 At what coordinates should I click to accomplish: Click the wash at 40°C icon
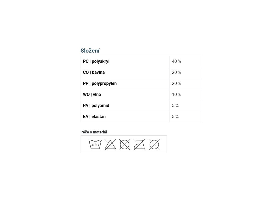click(x=95, y=144)
